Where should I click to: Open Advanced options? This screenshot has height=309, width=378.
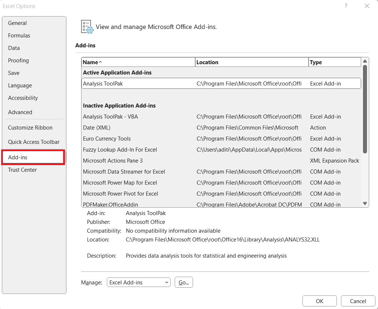(x=34, y=112)
